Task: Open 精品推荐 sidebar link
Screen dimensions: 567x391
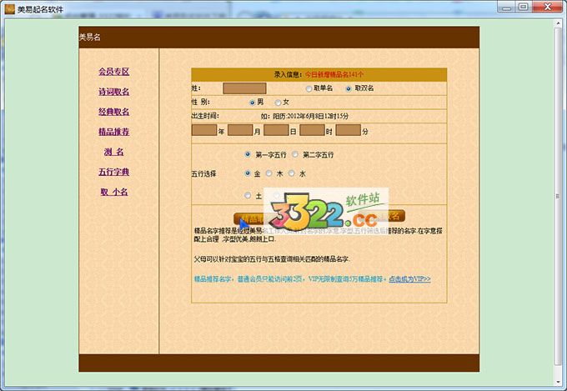Action: (114, 132)
